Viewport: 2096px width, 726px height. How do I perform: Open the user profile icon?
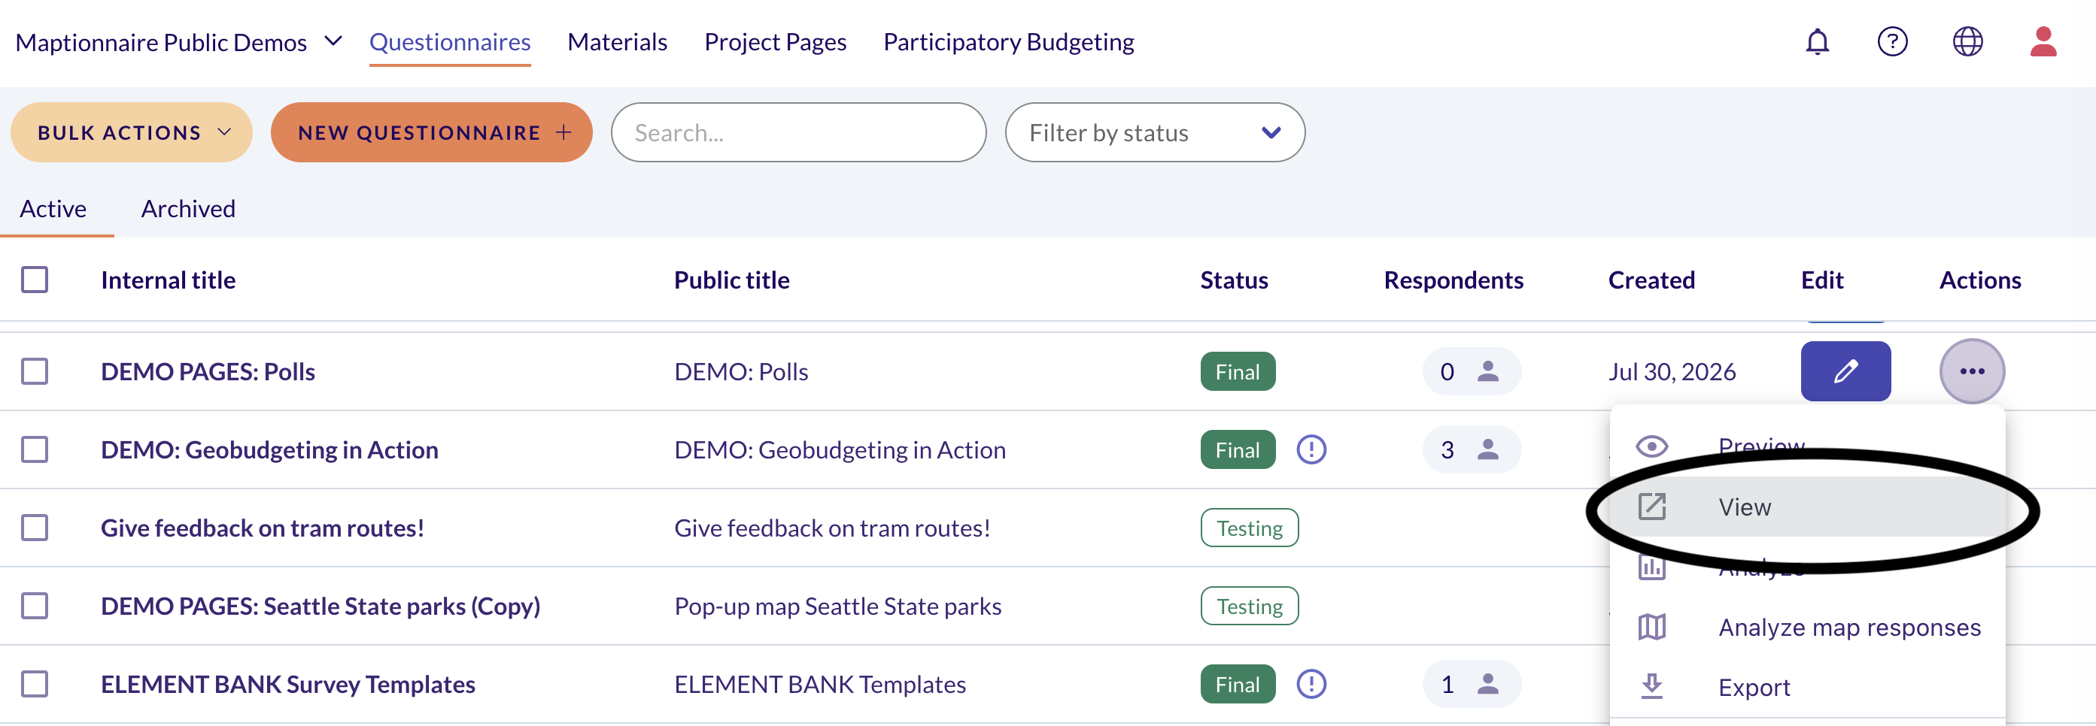pyautogui.click(x=2043, y=41)
